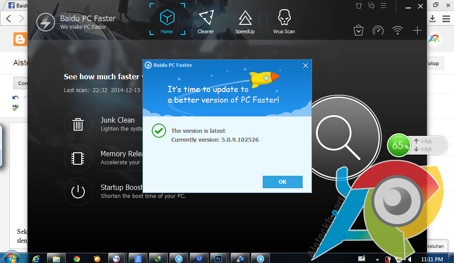Image resolution: width=454 pixels, height=263 pixels.
Task: Open the blue M app taskbar icon
Action: (199, 259)
